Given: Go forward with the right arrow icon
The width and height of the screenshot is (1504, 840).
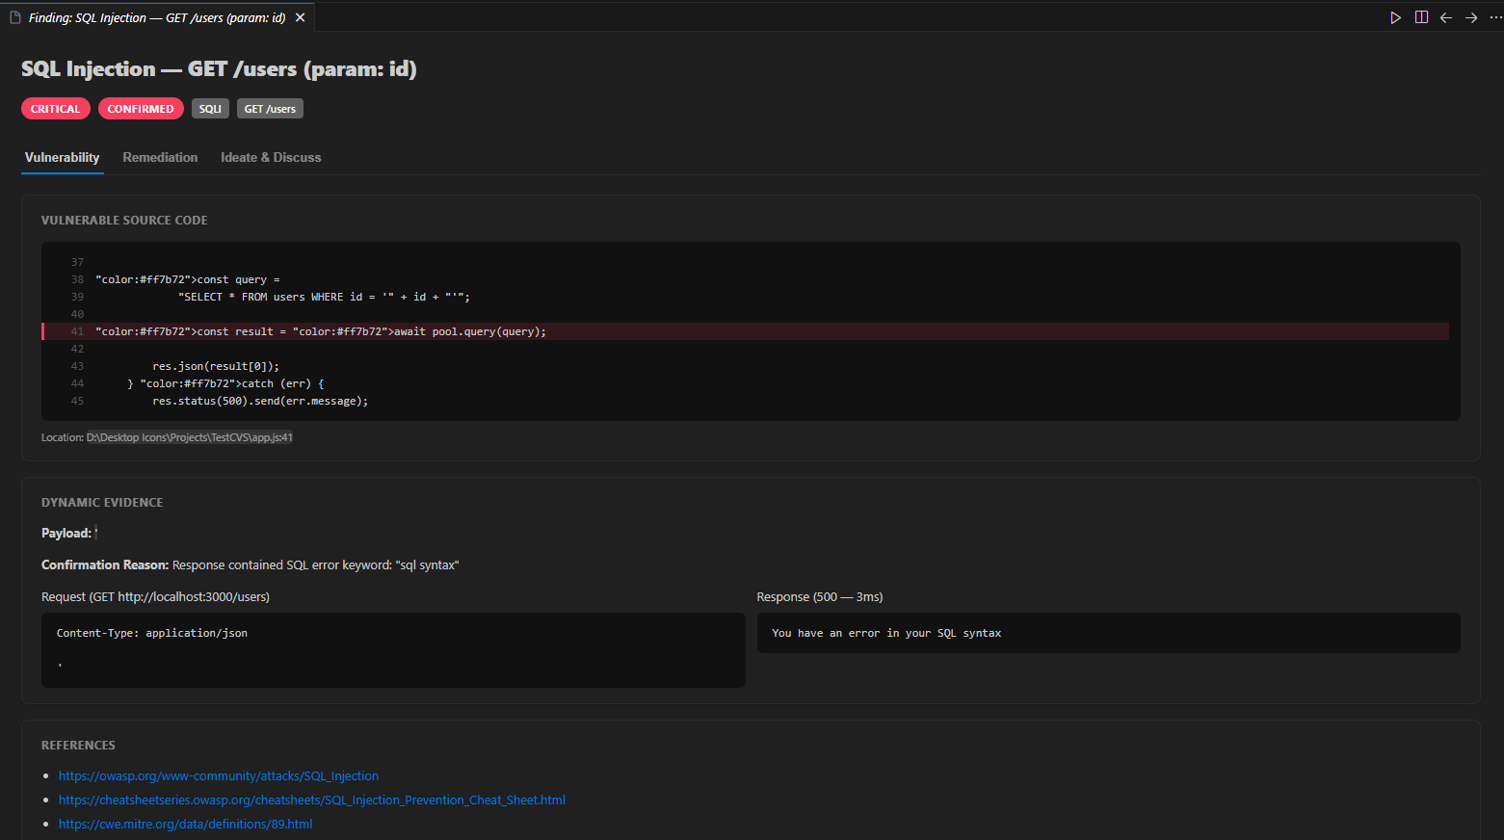Looking at the screenshot, I should (1471, 17).
